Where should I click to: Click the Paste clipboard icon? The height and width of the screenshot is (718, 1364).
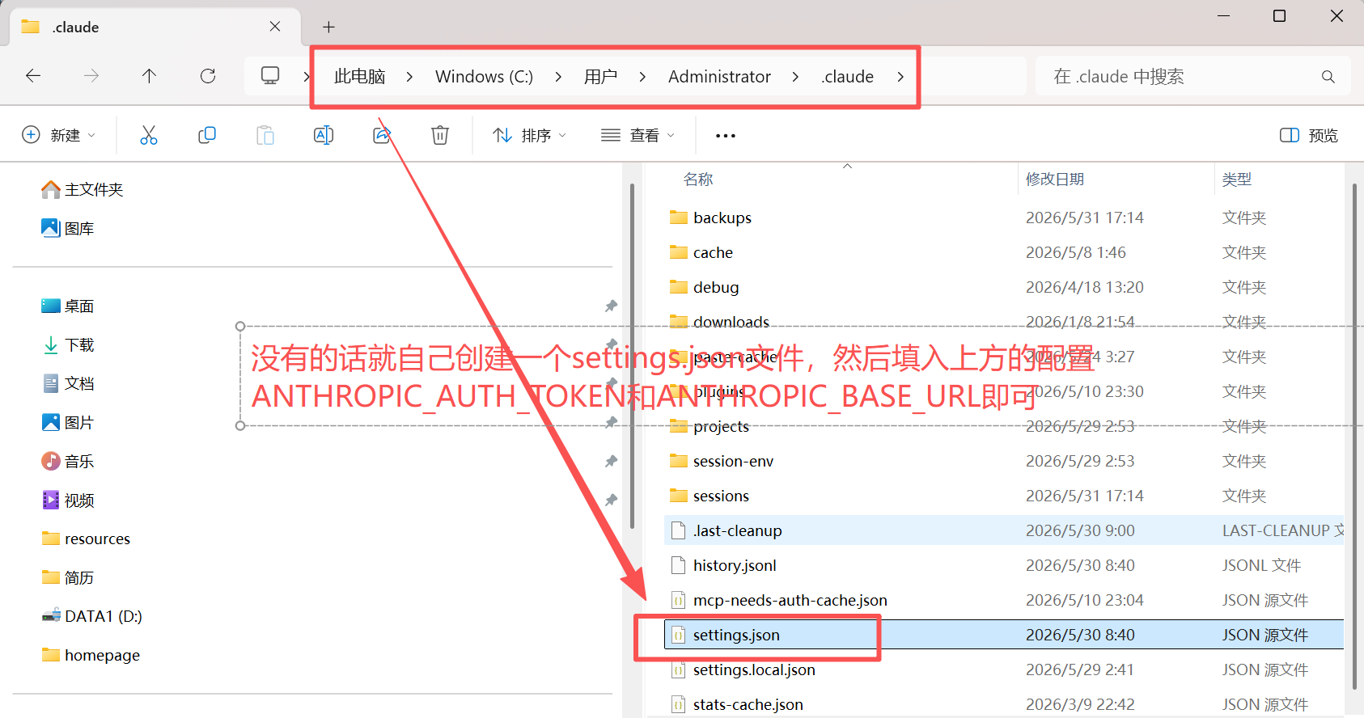[265, 135]
